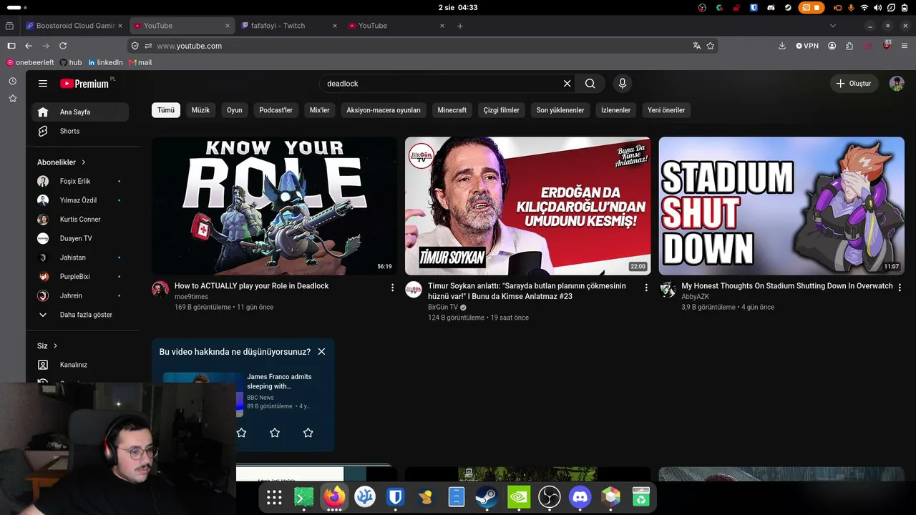Expand Daha fazla göster subscriptions
The image size is (916, 515).
tap(80, 315)
